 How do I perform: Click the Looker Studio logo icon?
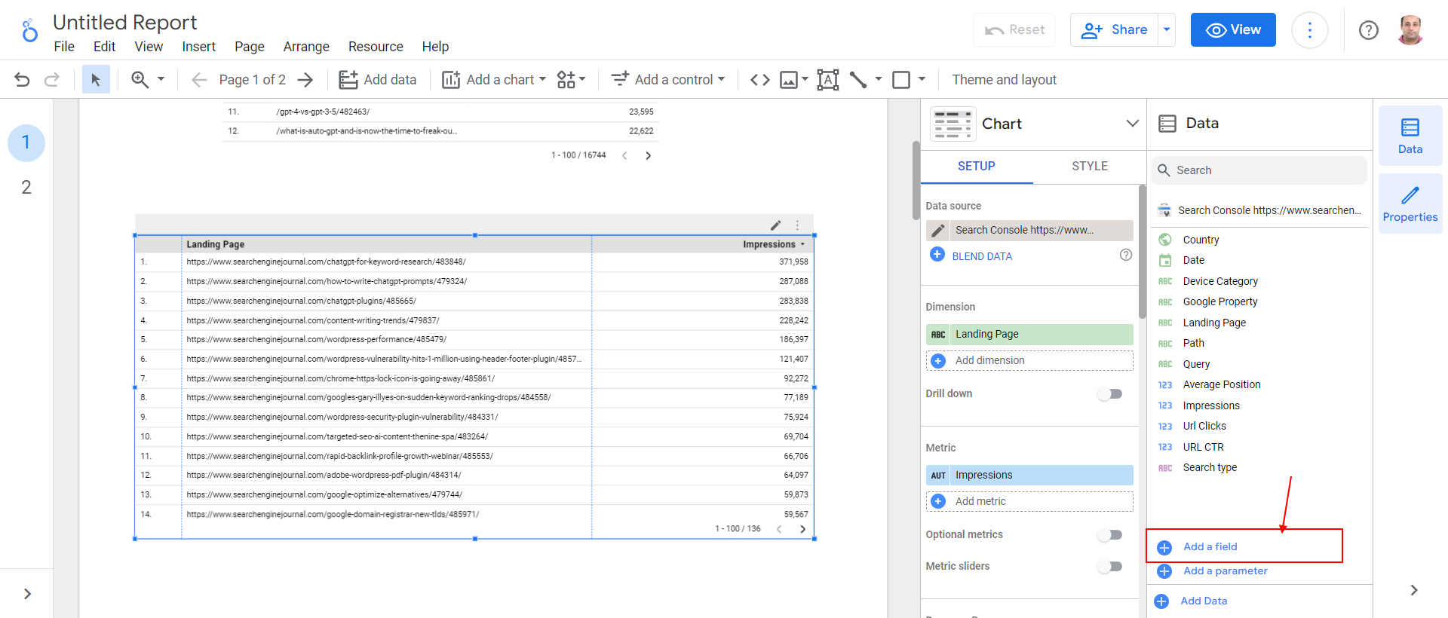29,31
